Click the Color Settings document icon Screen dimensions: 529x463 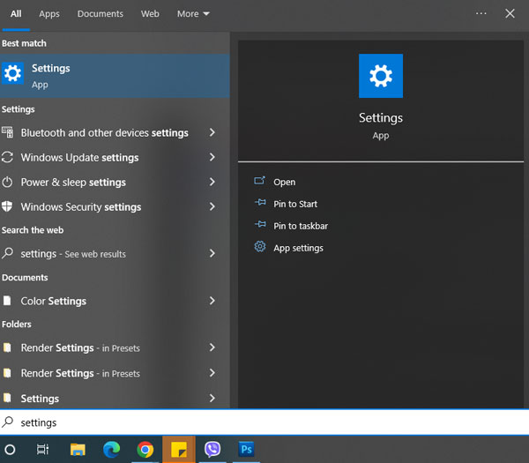pos(7,301)
